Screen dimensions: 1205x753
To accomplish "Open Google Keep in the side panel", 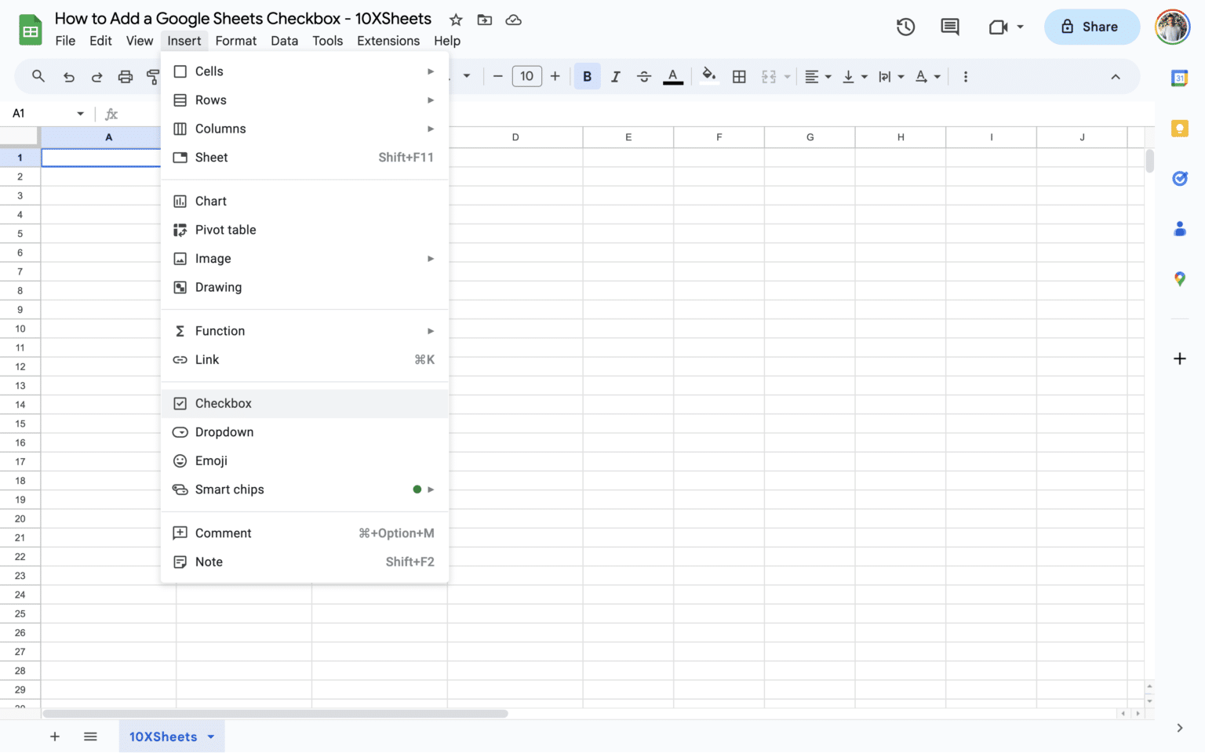I will pyautogui.click(x=1180, y=128).
